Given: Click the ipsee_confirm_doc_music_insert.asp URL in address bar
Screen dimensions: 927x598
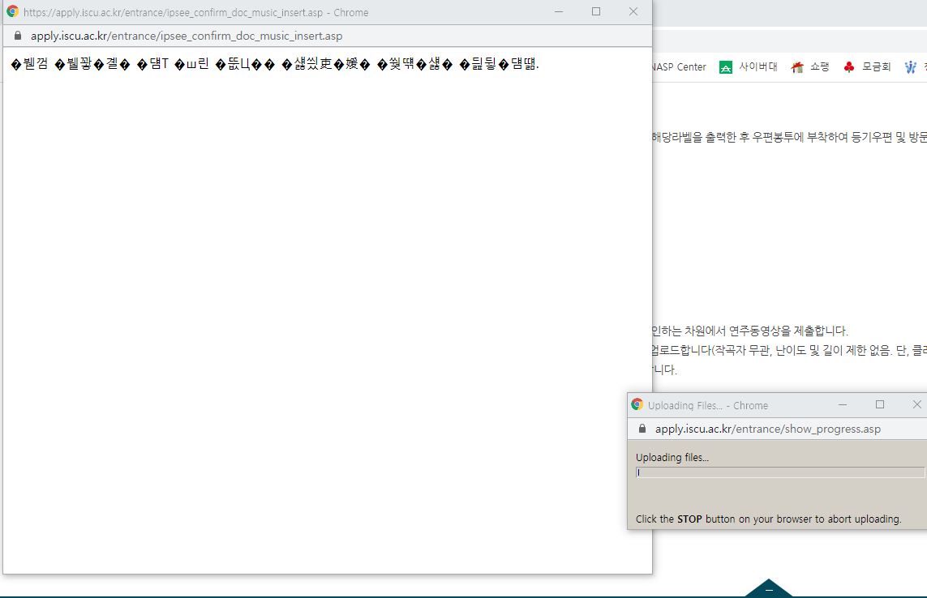Looking at the screenshot, I should click(187, 36).
